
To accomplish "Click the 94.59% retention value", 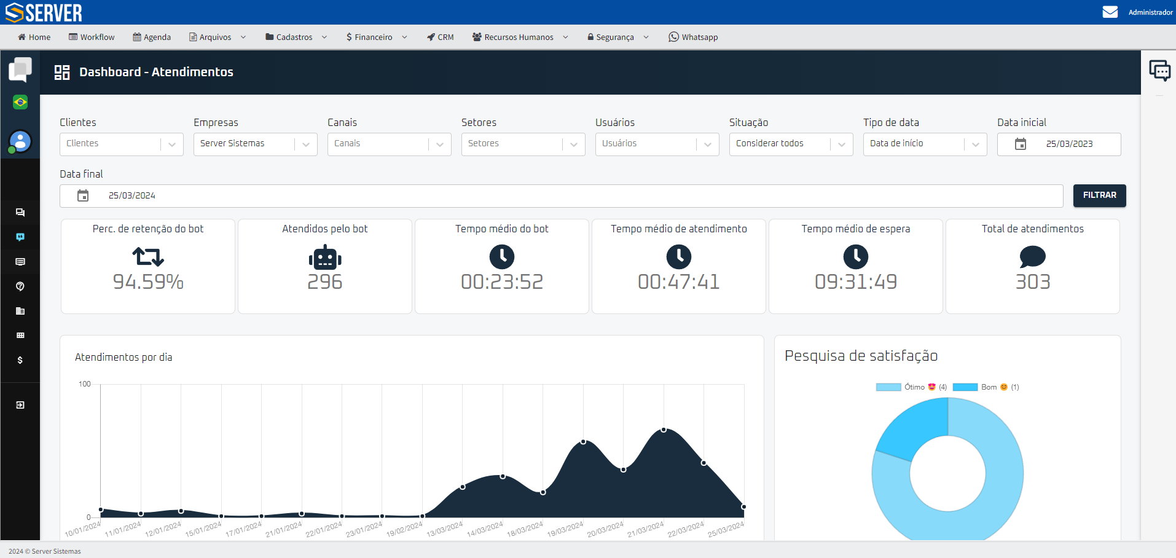I will click(x=148, y=282).
